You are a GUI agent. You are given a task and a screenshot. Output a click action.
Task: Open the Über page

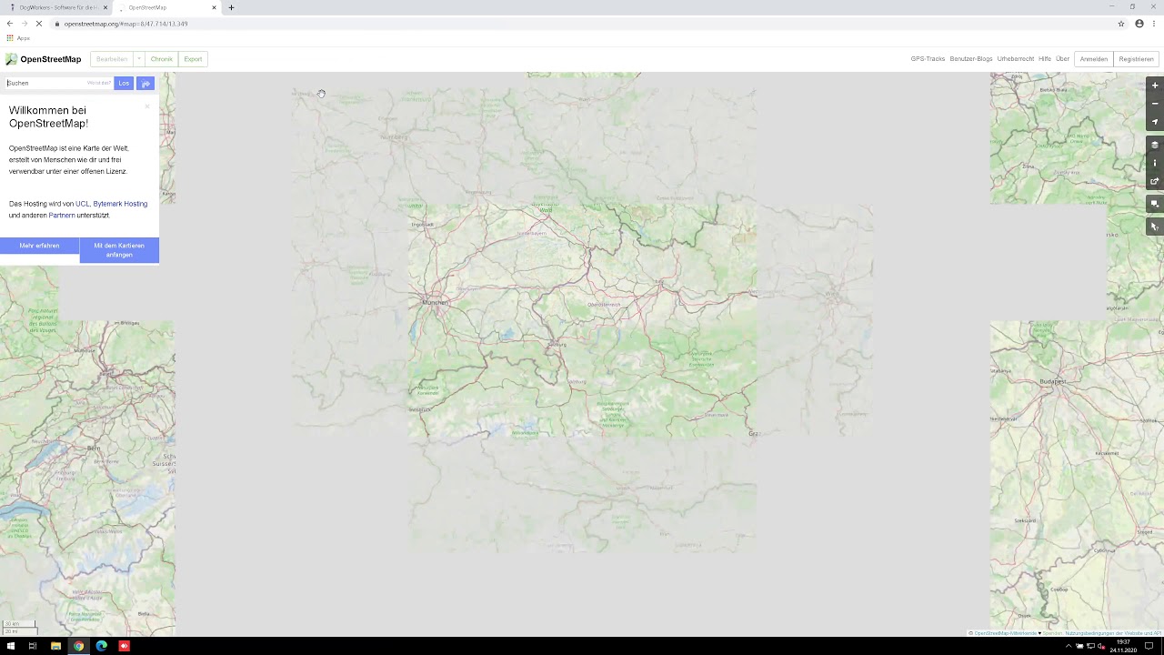point(1062,59)
